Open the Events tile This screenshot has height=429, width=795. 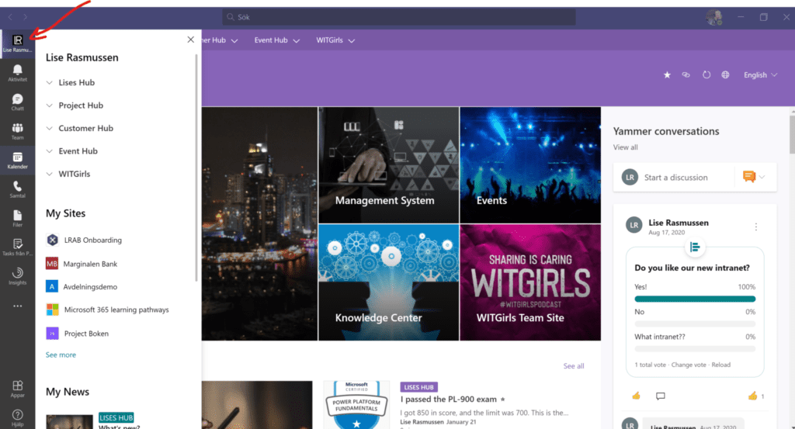(x=530, y=164)
